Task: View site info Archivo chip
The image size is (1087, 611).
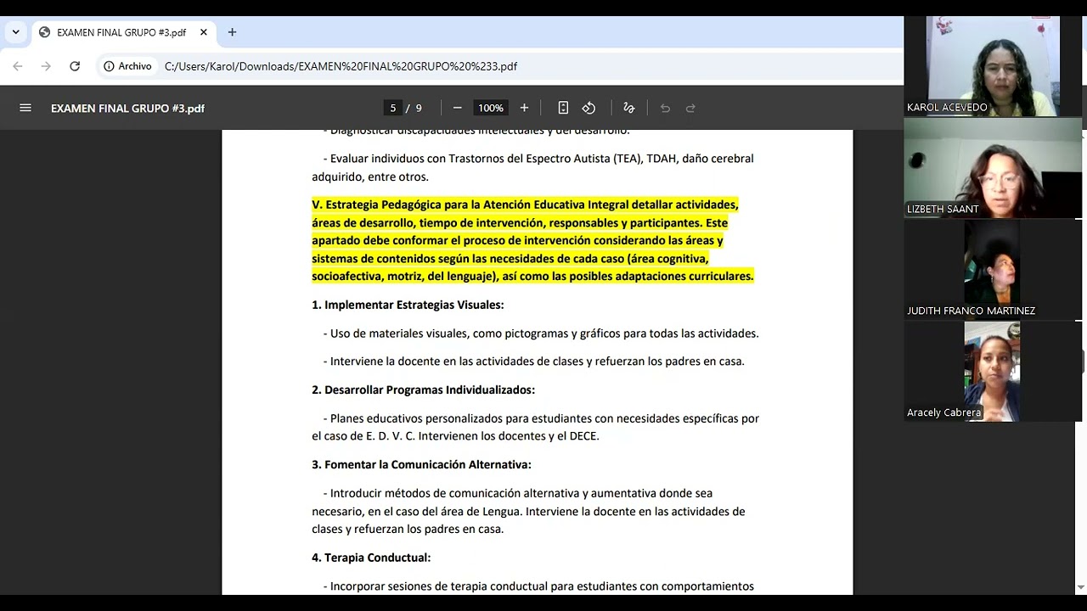Action: 127,66
